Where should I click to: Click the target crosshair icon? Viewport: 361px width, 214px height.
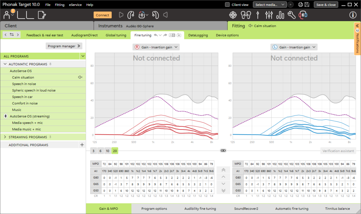(233, 15)
